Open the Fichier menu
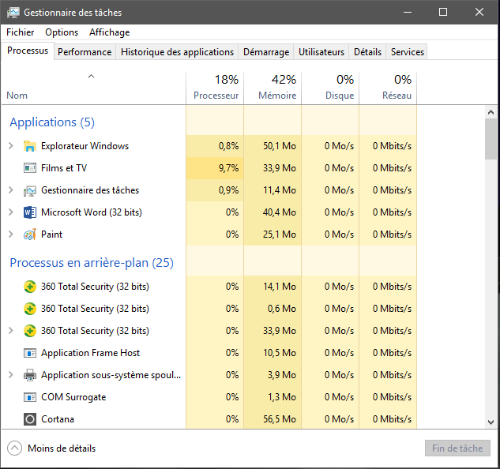 [20, 32]
